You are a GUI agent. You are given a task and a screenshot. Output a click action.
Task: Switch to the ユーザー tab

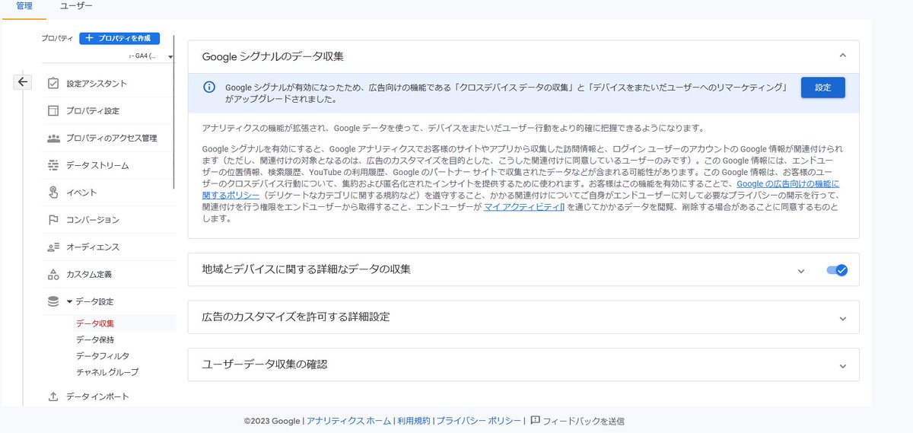(x=76, y=6)
